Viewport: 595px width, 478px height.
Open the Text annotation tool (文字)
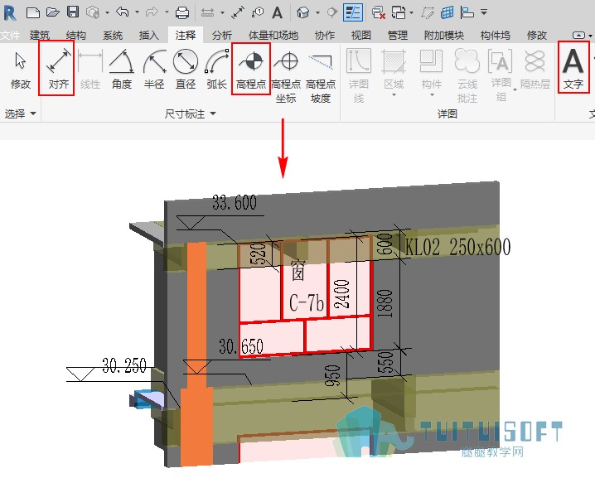(573, 68)
